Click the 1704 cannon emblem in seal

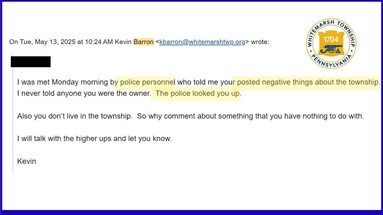331,43
